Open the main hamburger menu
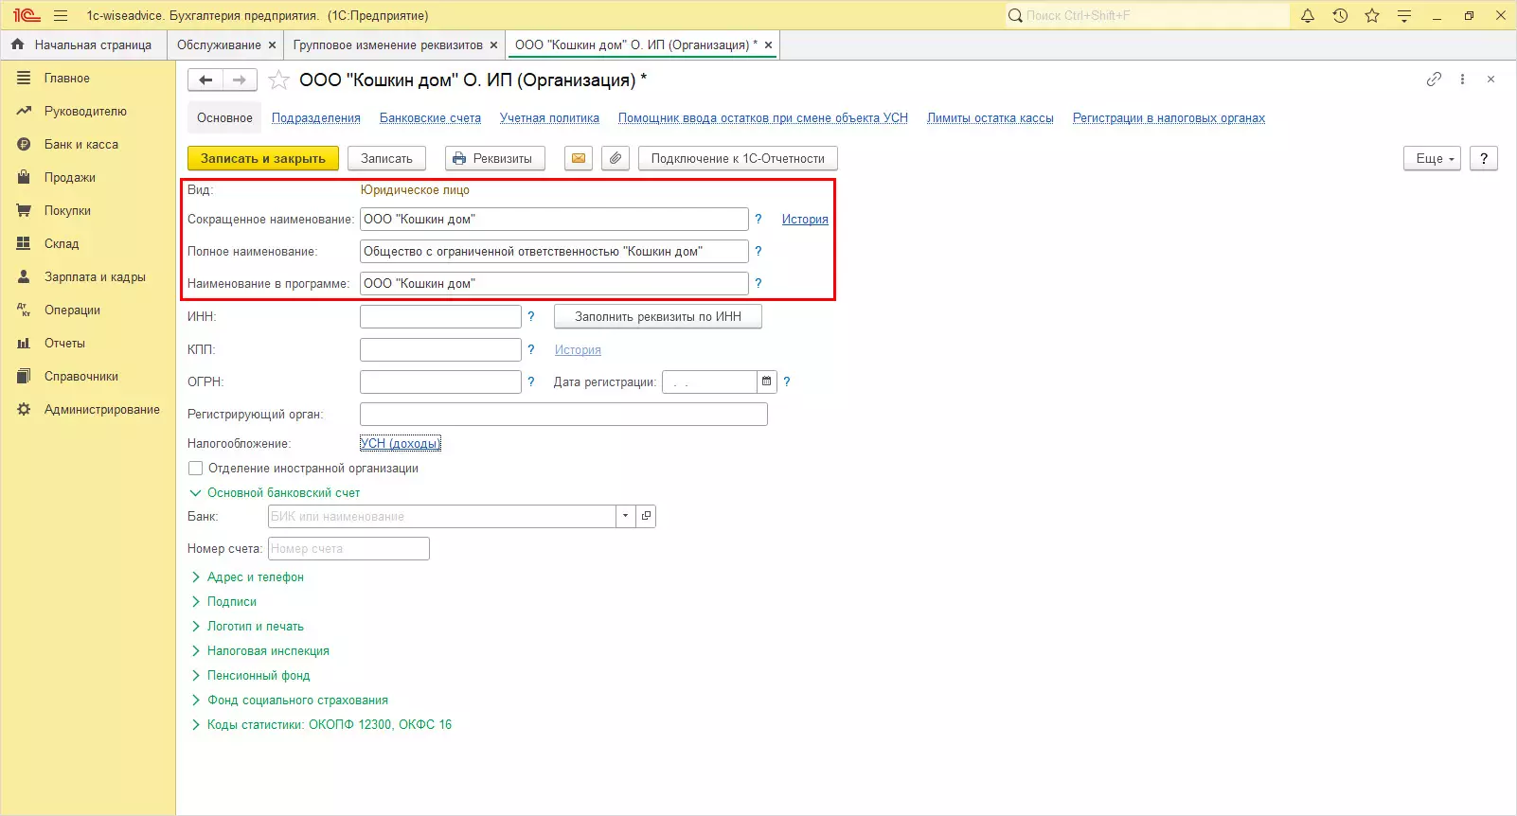The image size is (1517, 816). pyautogui.click(x=61, y=15)
